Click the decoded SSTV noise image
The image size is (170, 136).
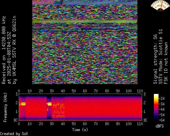click(85, 42)
